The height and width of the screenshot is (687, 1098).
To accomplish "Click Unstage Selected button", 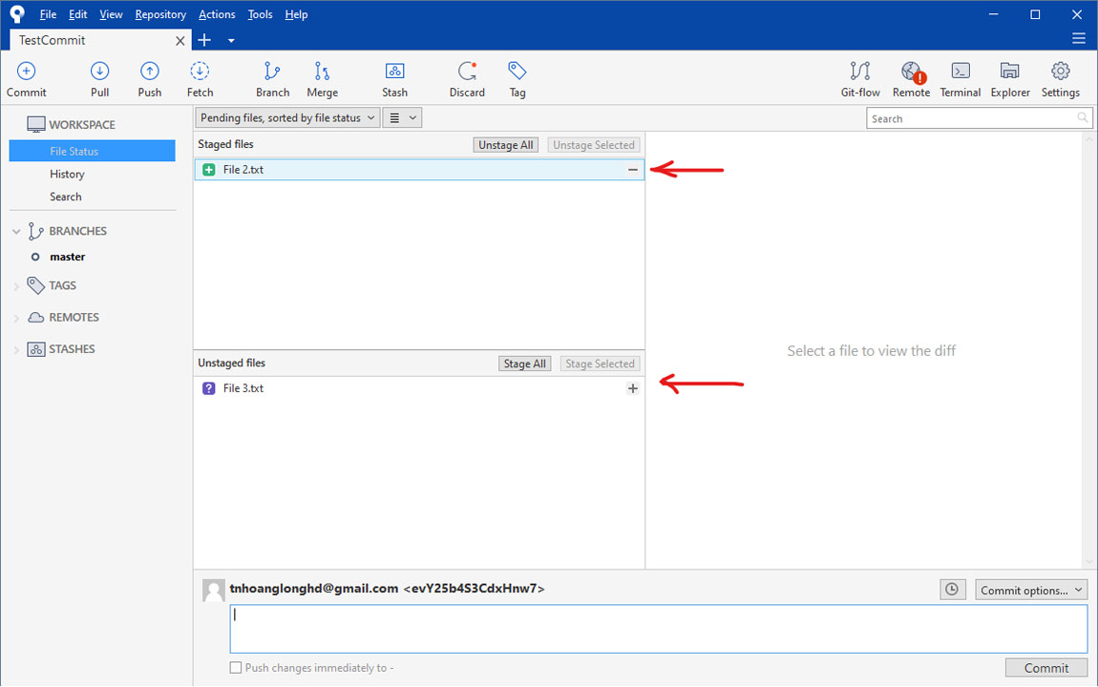I will 594,145.
